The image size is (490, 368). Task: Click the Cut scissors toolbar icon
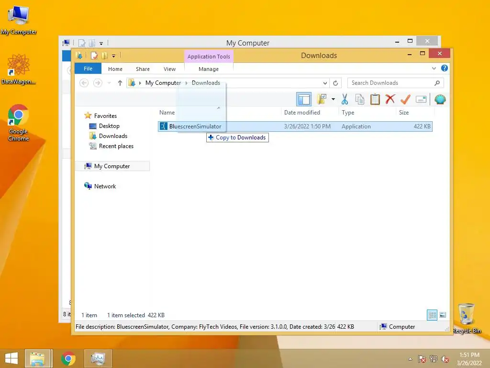(345, 100)
